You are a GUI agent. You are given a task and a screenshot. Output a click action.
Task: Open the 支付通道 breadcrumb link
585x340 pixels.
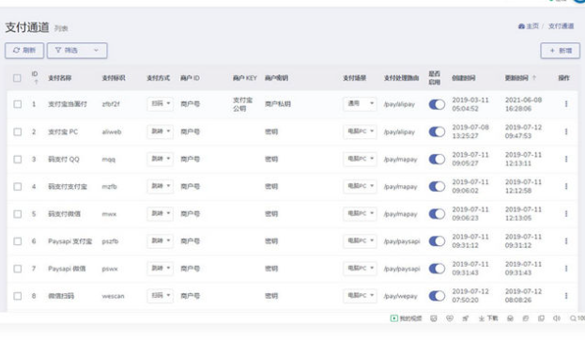[561, 26]
